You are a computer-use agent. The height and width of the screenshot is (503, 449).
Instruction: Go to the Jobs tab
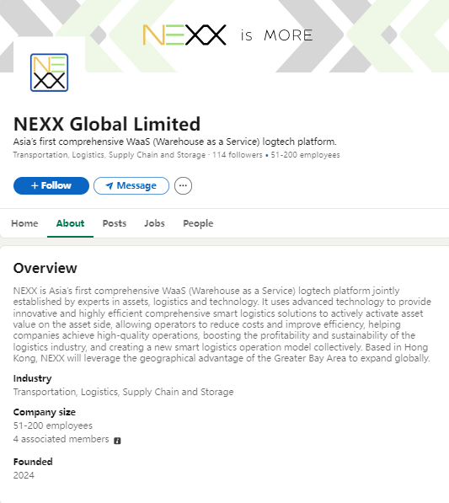click(x=154, y=223)
